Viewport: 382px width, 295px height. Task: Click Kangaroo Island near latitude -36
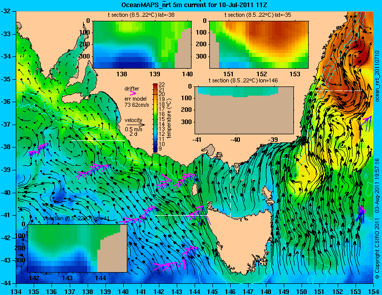(74, 99)
